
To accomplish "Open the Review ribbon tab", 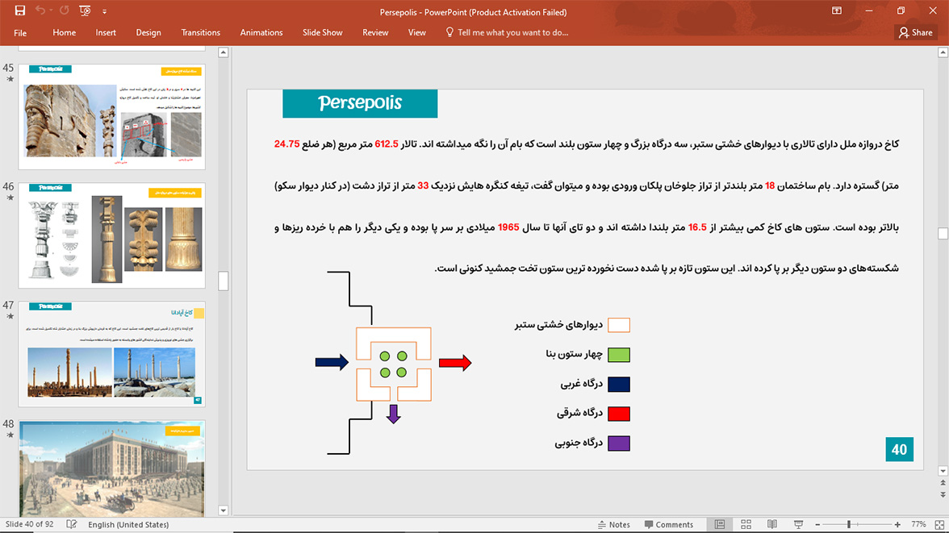I will pyautogui.click(x=375, y=33).
